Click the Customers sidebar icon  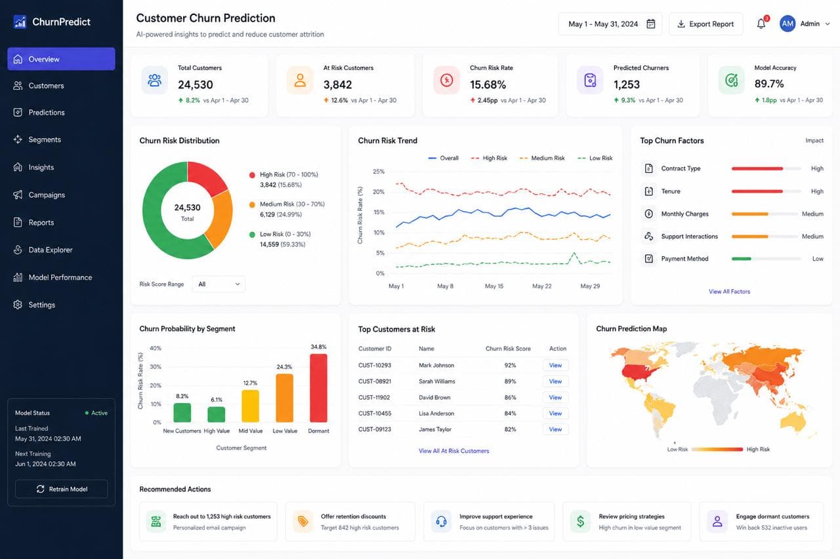tap(18, 86)
